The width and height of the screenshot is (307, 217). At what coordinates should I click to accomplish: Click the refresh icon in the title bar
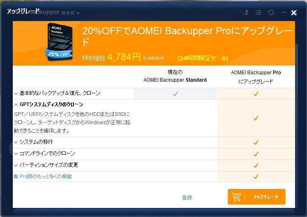271,12
